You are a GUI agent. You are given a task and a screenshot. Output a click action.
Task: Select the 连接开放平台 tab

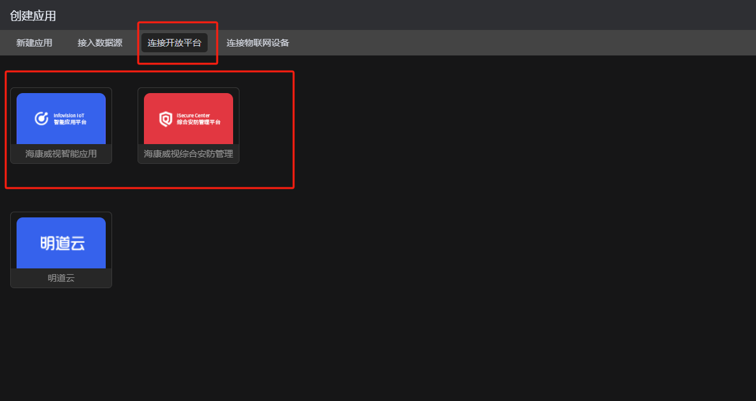[175, 43]
